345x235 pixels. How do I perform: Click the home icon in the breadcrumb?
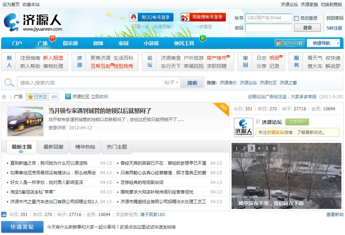[x=4, y=96]
